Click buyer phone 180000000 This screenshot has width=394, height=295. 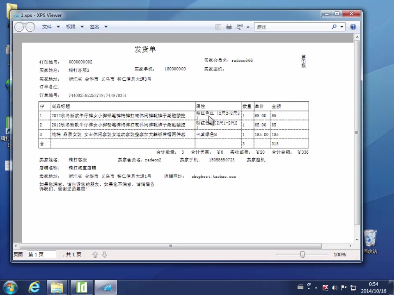pyautogui.click(x=175, y=69)
